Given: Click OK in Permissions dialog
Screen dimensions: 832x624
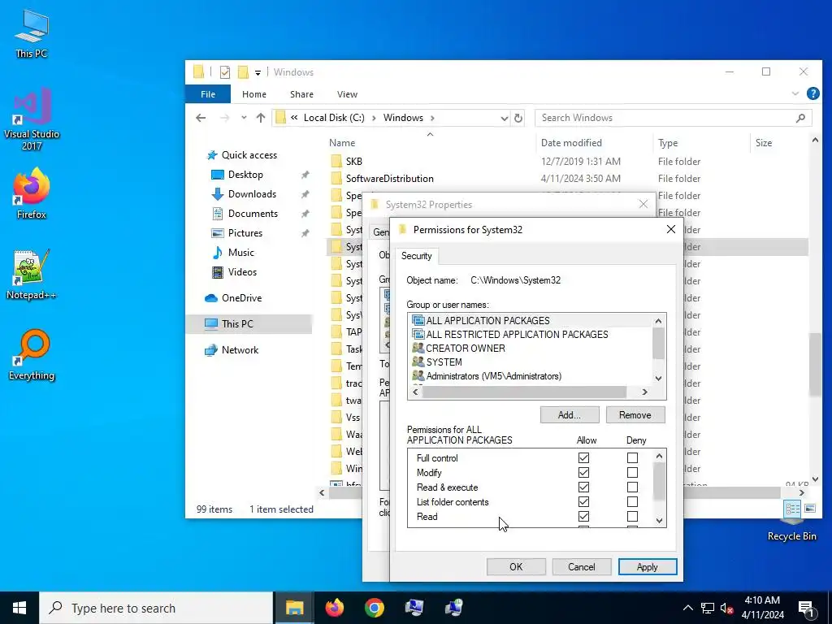Looking at the screenshot, I should 516,566.
